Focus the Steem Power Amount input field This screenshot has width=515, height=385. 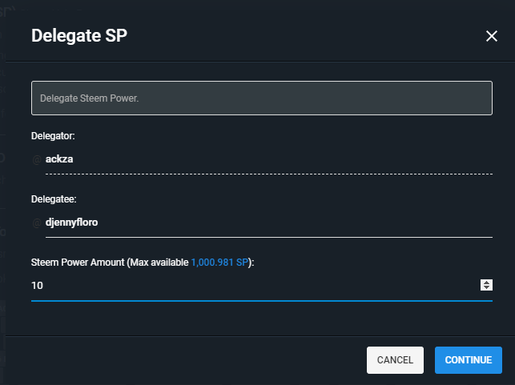(240, 286)
